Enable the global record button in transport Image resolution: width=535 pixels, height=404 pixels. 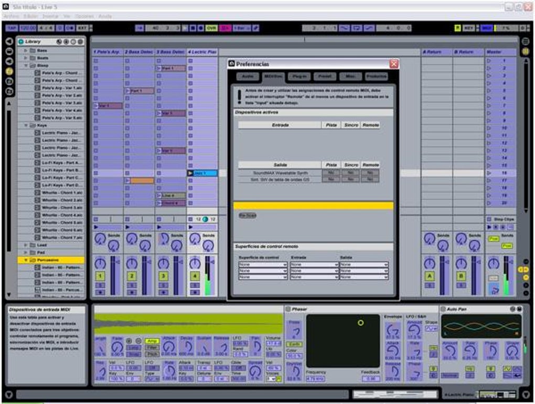[x=200, y=28]
